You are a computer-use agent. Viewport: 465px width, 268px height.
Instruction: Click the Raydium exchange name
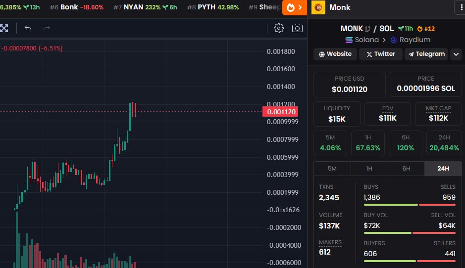pos(415,40)
